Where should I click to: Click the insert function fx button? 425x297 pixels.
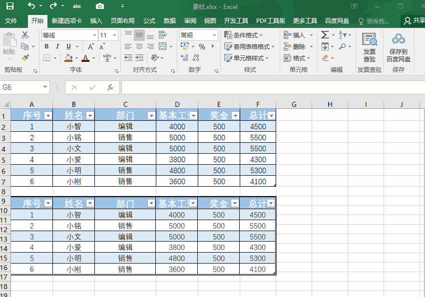click(110, 87)
